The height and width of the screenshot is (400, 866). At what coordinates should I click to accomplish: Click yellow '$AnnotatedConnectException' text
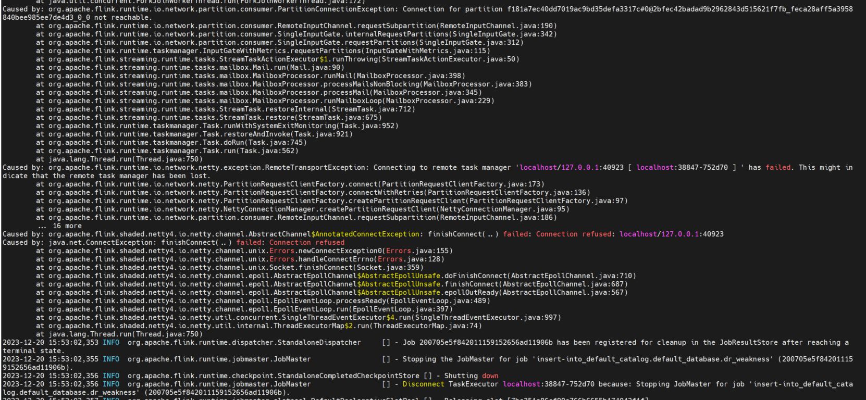tap(365, 234)
